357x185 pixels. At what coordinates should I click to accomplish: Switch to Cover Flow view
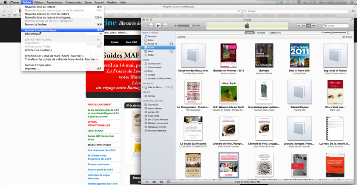pos(314,25)
